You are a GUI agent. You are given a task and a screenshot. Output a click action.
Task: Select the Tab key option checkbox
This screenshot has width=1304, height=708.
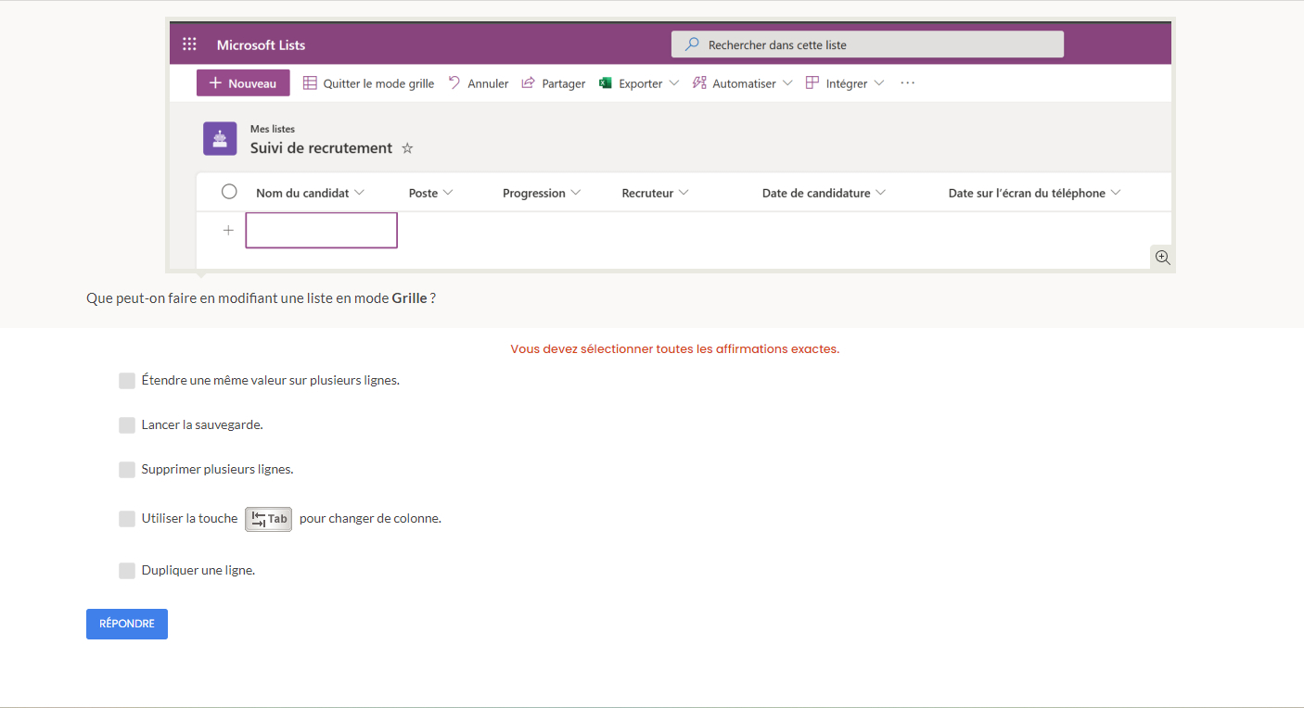(x=127, y=519)
